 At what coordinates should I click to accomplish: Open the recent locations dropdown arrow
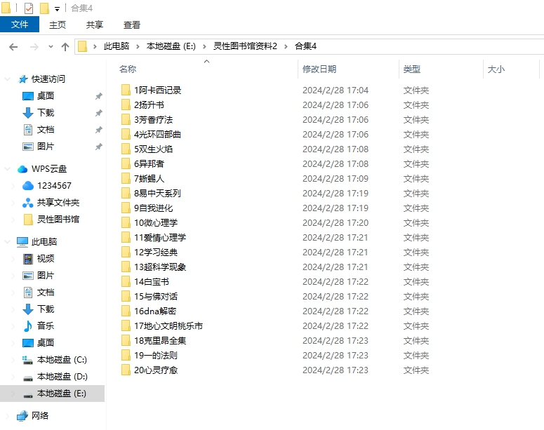[51, 46]
